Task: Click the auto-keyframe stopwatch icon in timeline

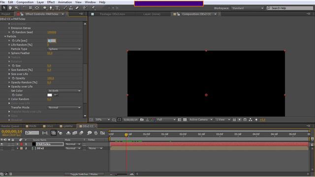Action: pos(96,133)
